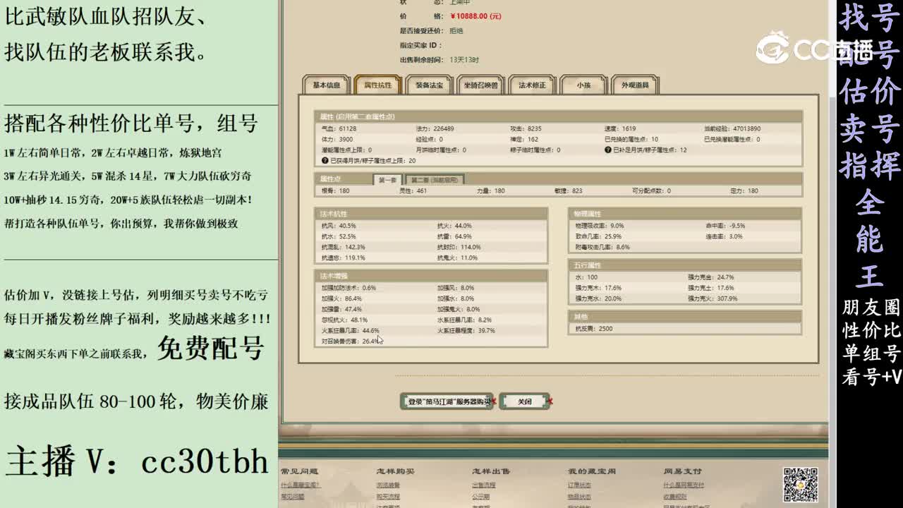Open the 物品状态 footer link

tap(579, 497)
